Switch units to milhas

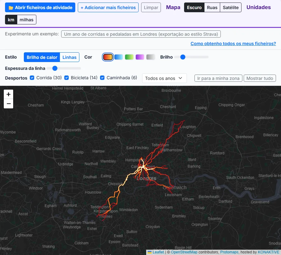(x=27, y=20)
